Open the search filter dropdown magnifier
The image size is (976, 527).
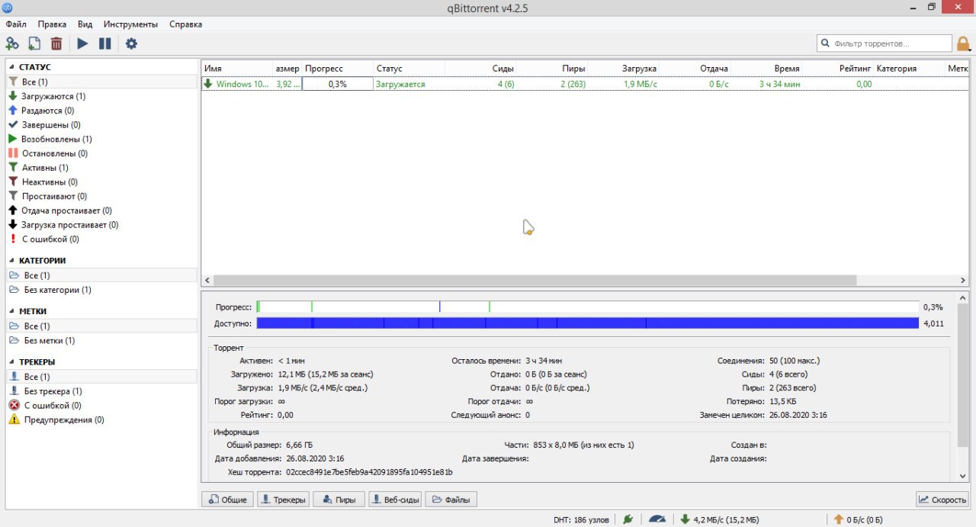click(826, 43)
